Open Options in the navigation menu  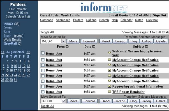(91, 20)
